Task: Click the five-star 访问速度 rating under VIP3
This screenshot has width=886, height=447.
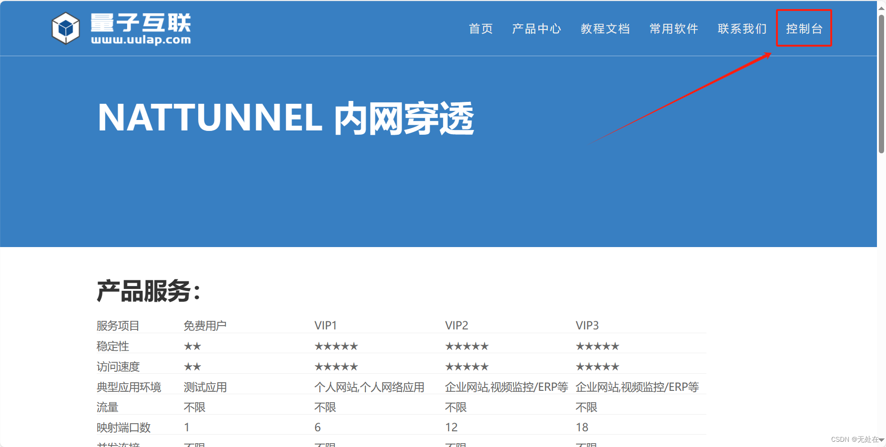Action: (597, 367)
